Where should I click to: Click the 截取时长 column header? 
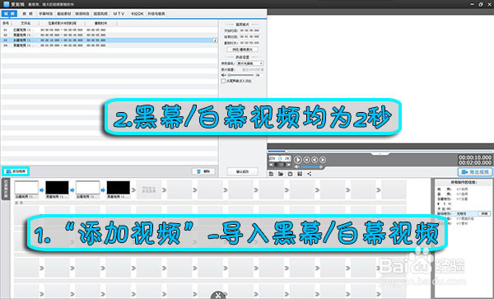(x=100, y=23)
